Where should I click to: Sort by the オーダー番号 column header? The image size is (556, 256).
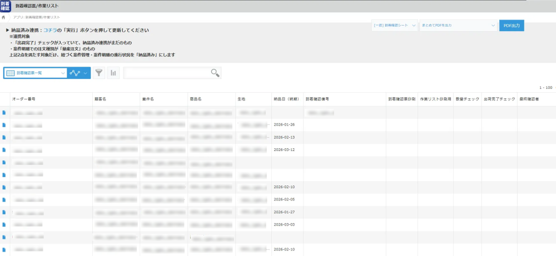click(23, 99)
